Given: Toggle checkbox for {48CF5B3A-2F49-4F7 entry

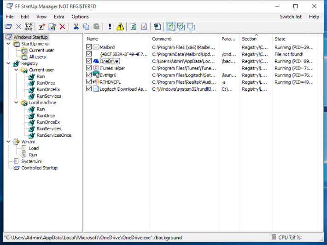Looking at the screenshot, I should 89,54.
